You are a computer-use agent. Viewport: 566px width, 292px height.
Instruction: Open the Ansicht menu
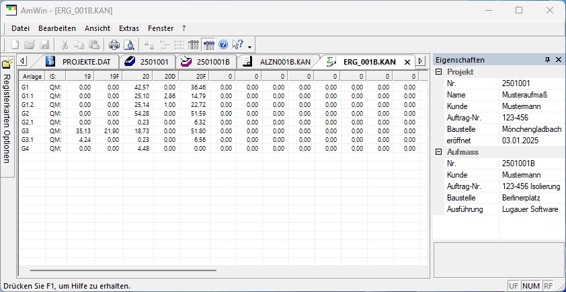tap(97, 28)
